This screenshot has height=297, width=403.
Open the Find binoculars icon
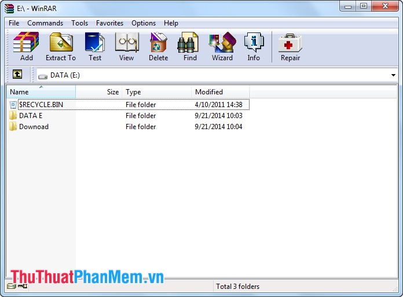[190, 46]
